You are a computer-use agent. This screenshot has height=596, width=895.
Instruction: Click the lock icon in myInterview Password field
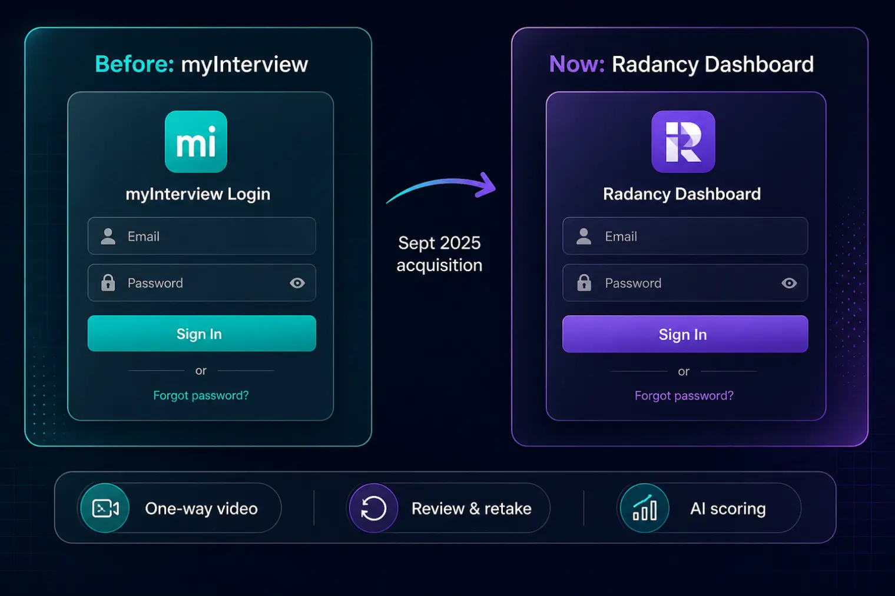tap(108, 283)
